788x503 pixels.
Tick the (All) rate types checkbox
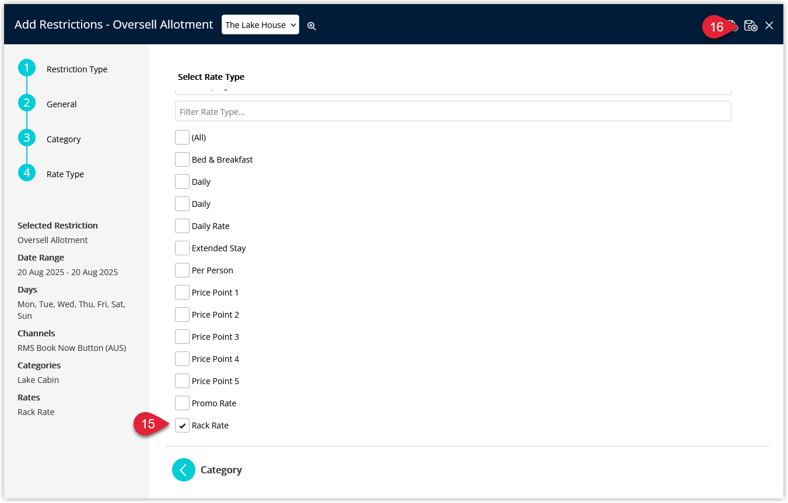182,138
